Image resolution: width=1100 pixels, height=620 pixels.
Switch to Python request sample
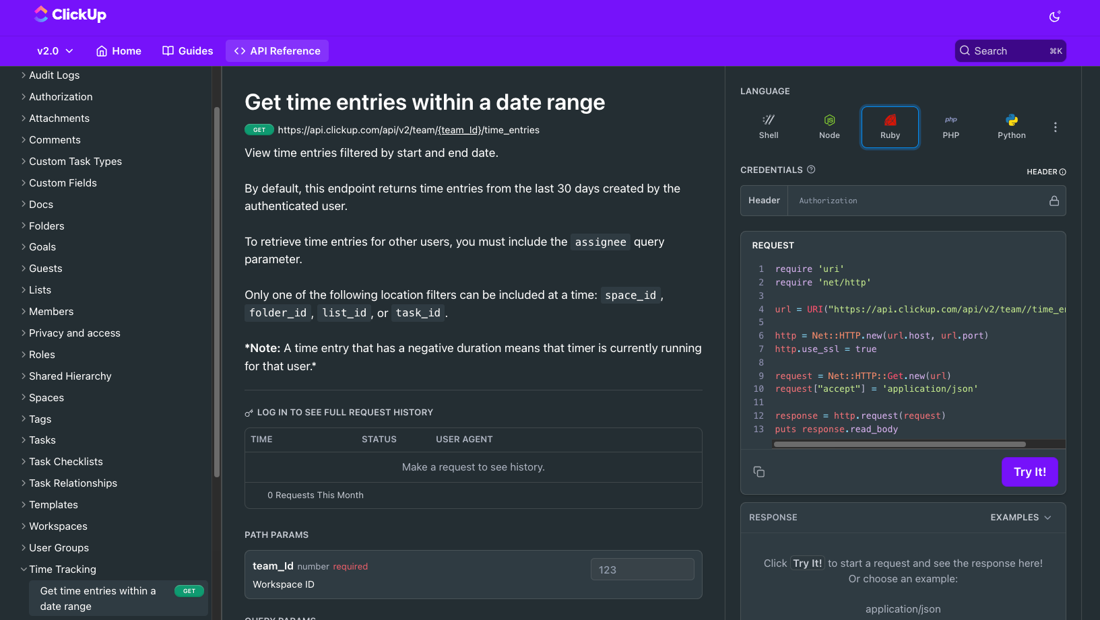point(1011,127)
